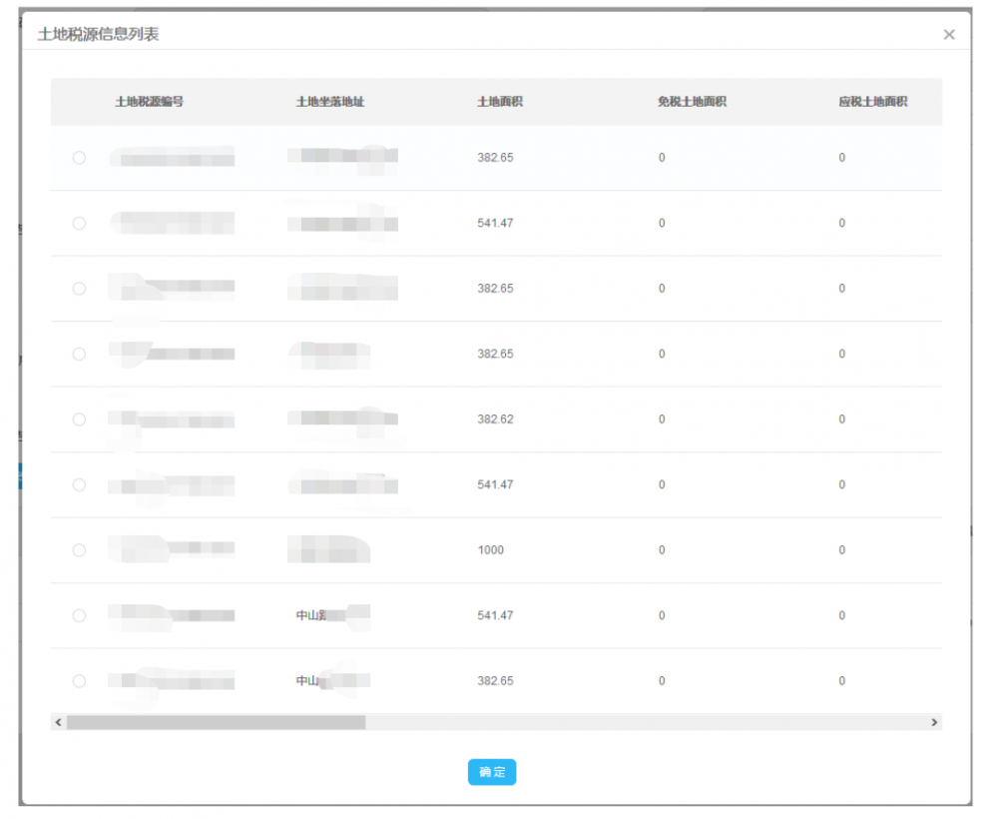The height and width of the screenshot is (819, 998).
Task: Select the second row's radio button
Action: click(79, 223)
